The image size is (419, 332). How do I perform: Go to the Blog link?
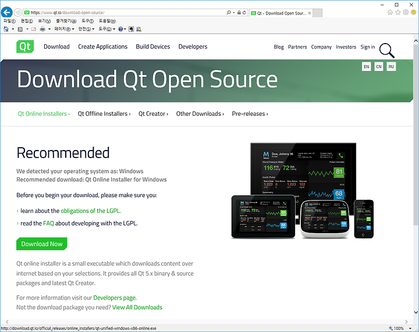point(278,47)
